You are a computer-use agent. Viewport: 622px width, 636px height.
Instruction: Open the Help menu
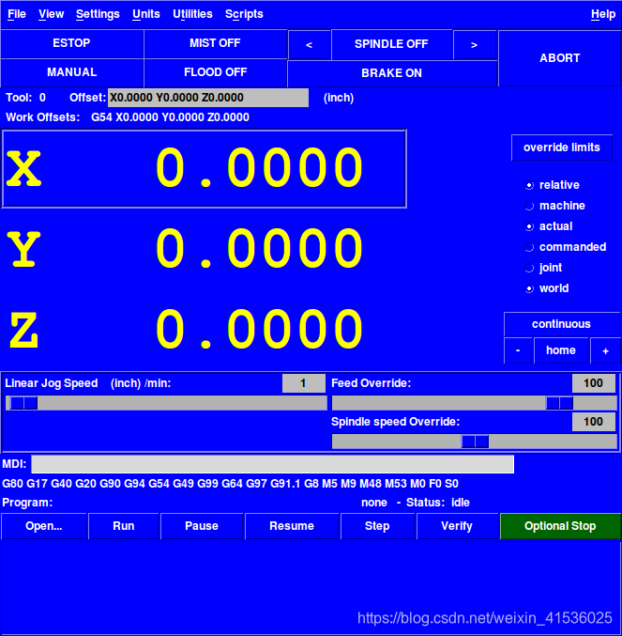(602, 14)
